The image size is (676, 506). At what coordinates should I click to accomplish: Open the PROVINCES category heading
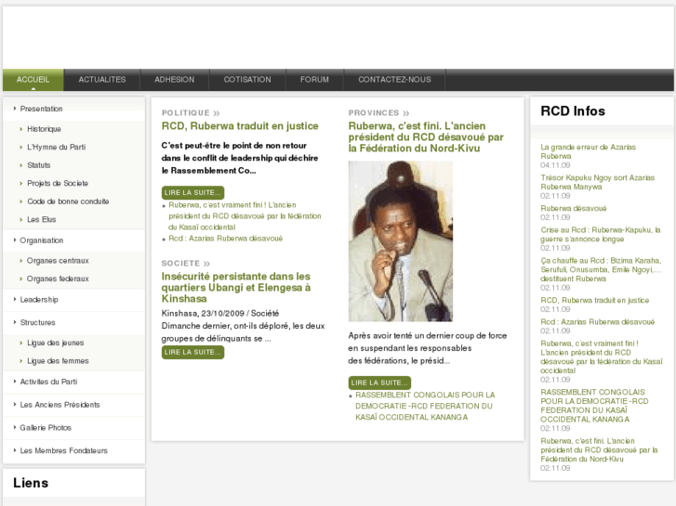[x=378, y=113]
